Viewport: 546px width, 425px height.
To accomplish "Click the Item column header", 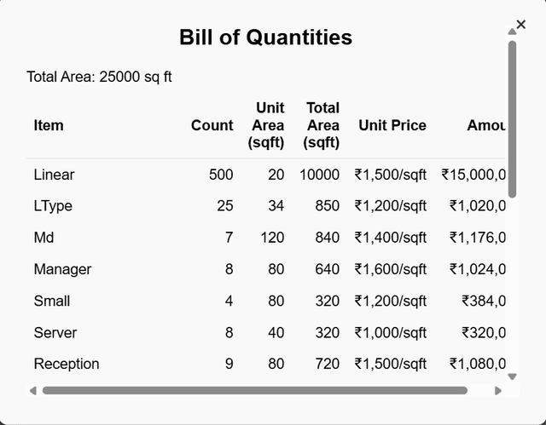I will tap(49, 125).
